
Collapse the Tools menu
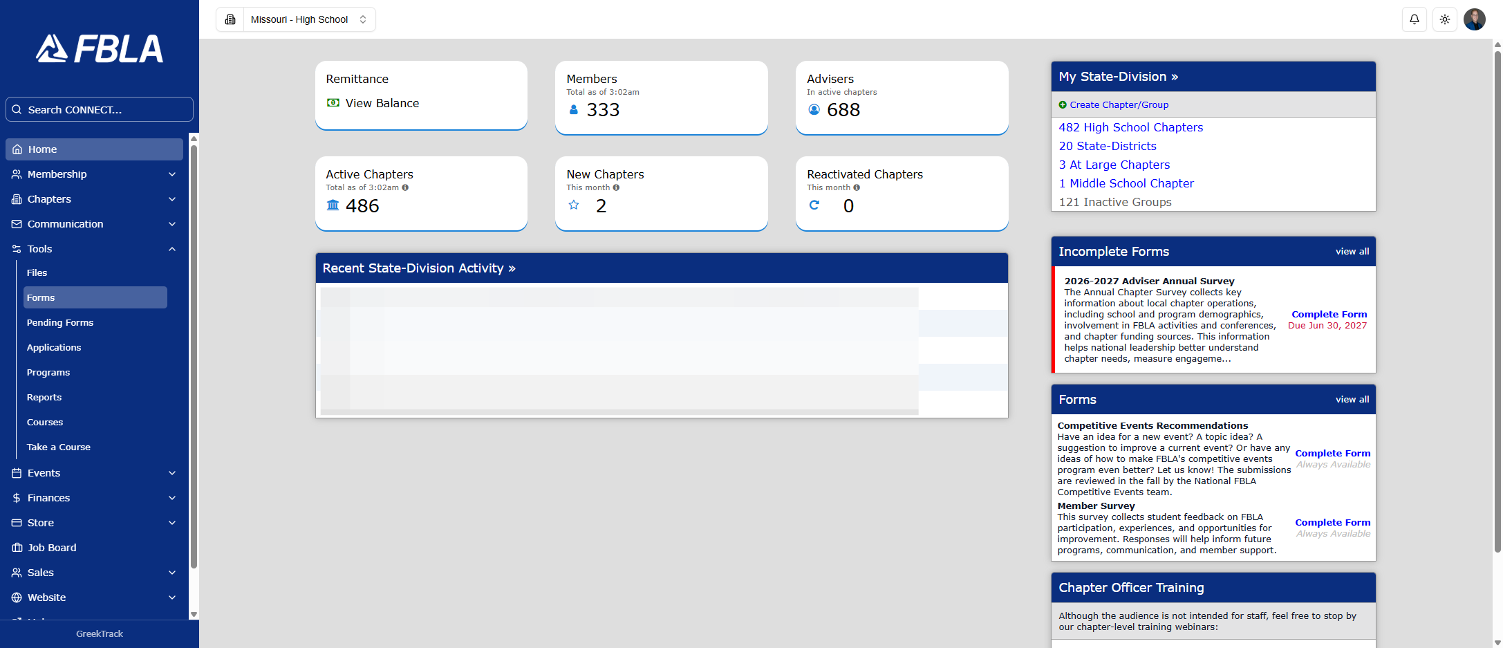tap(94, 249)
